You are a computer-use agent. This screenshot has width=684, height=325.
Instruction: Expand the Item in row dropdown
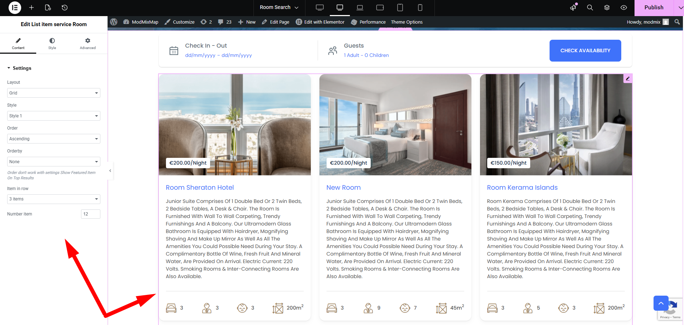(54, 199)
